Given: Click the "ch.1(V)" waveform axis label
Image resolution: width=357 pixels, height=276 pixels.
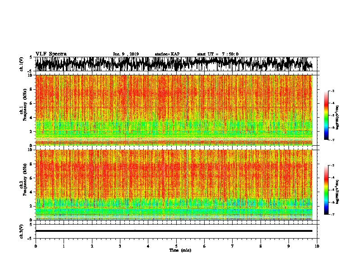Looking at the screenshot, I should (x=22, y=64).
